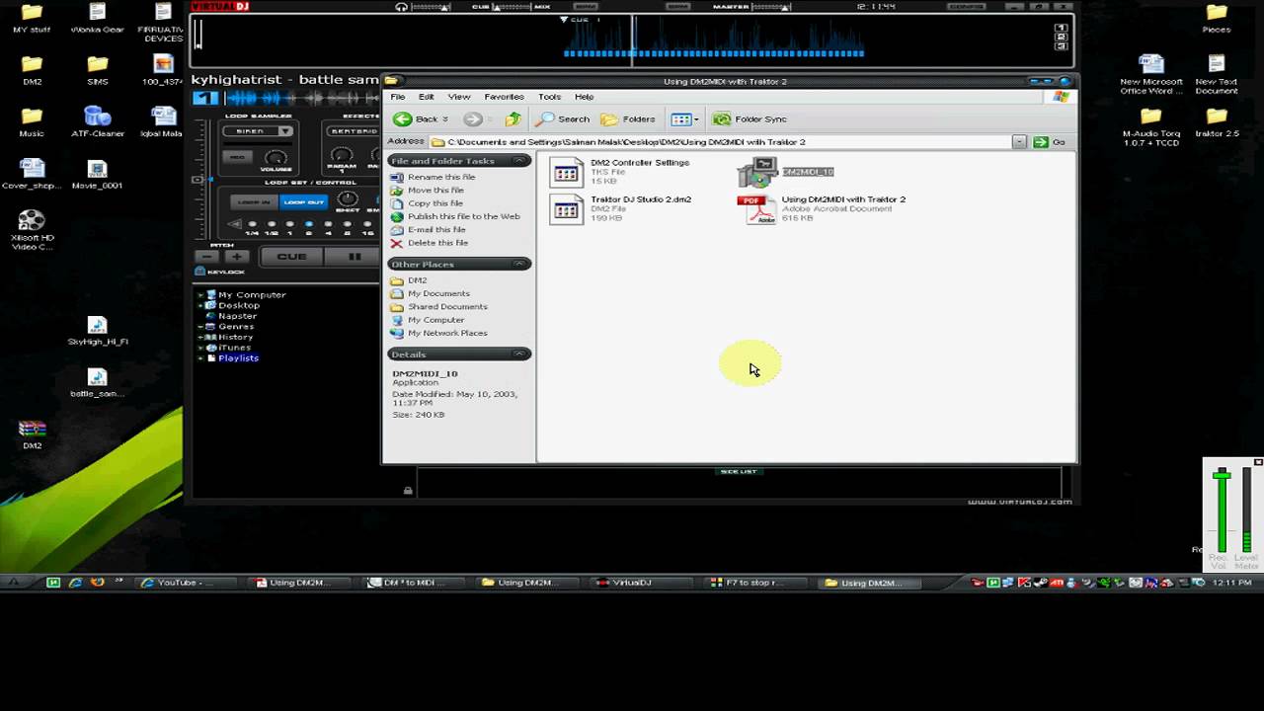Click the pause button on deck

355,257
